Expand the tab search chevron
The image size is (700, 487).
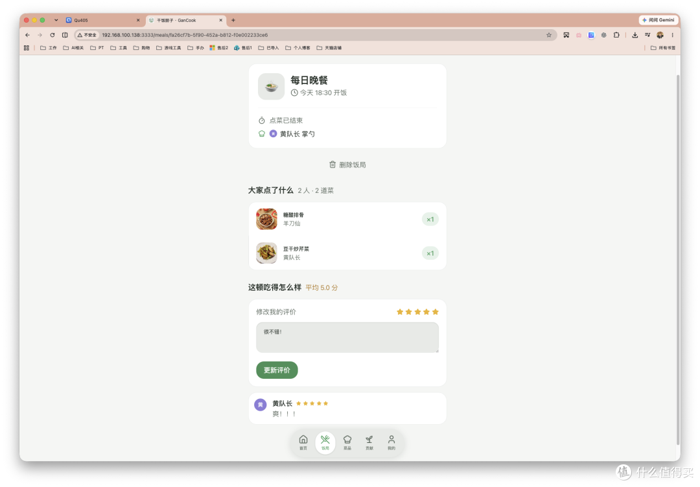coord(56,20)
